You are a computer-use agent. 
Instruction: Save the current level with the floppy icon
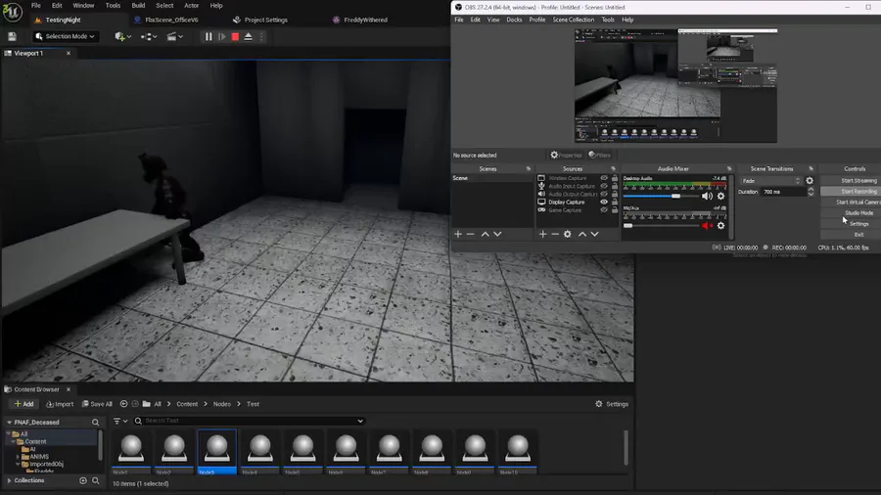coord(12,36)
